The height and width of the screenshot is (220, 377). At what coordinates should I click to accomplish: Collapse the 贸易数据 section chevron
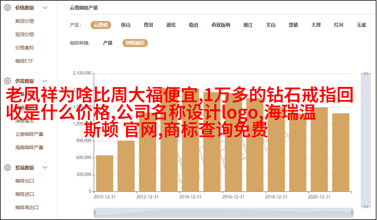tap(45, 168)
